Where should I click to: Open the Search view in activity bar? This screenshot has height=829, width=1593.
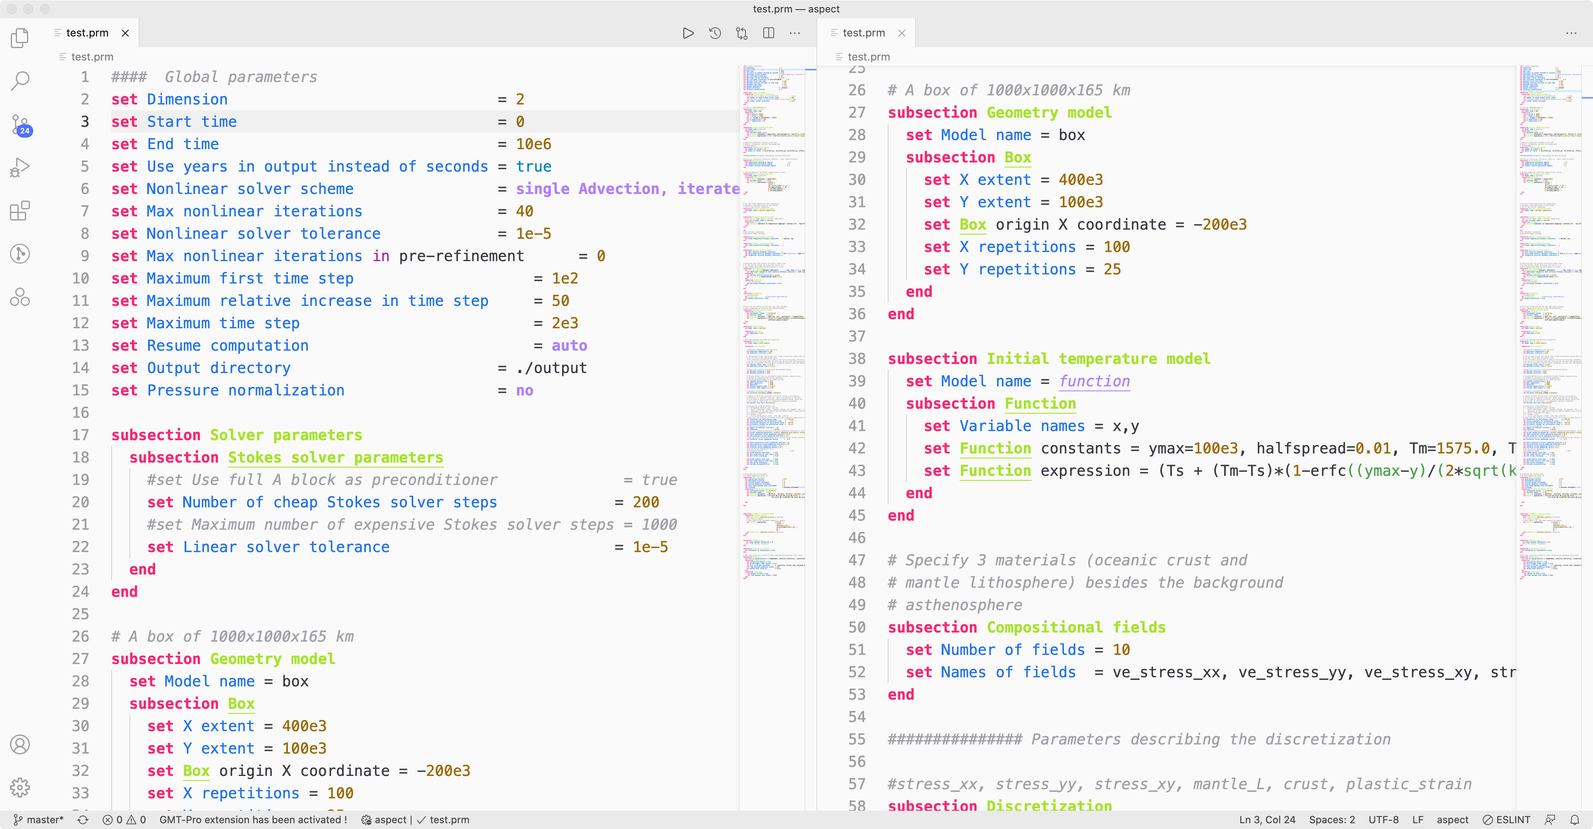pyautogui.click(x=20, y=80)
